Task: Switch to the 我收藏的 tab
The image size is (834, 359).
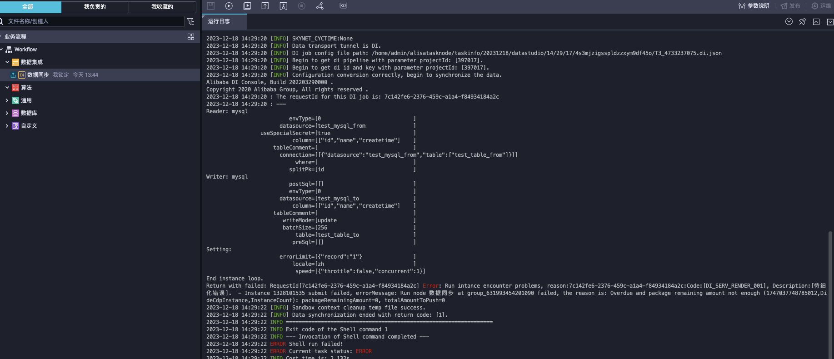Action: click(162, 7)
